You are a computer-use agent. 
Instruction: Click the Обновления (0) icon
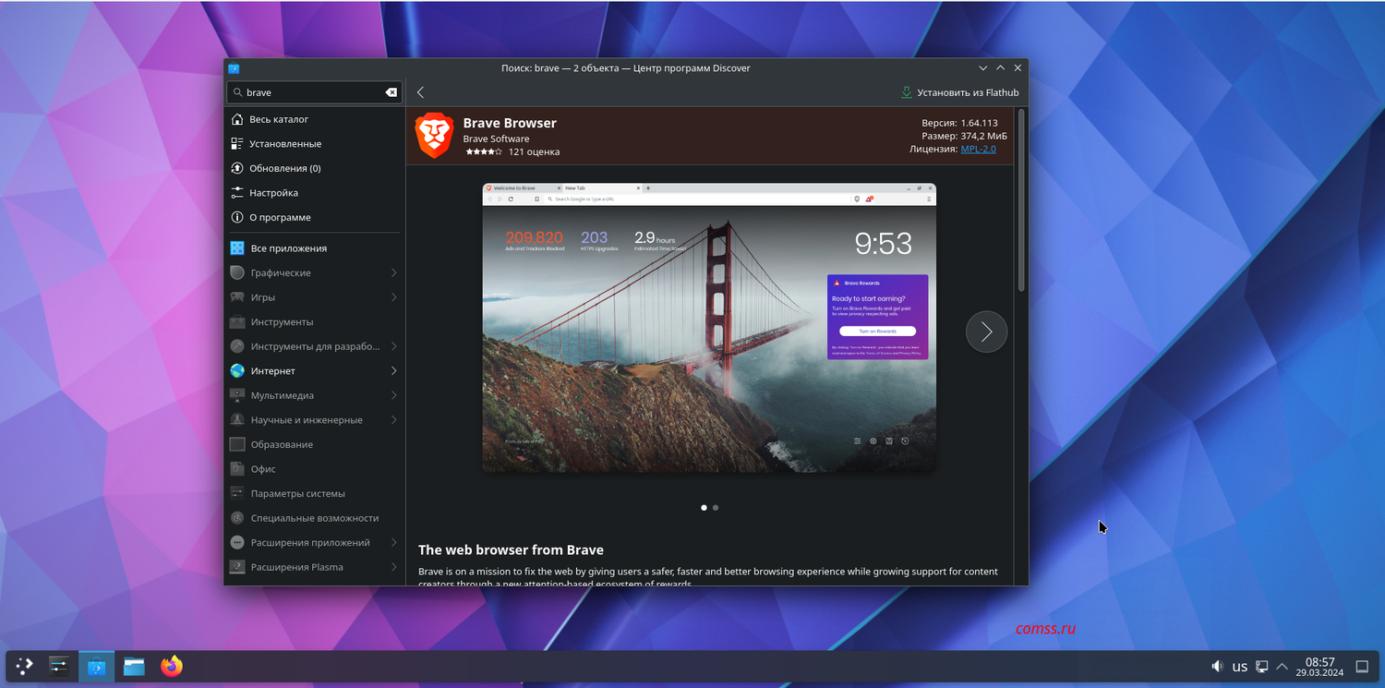tap(237, 168)
